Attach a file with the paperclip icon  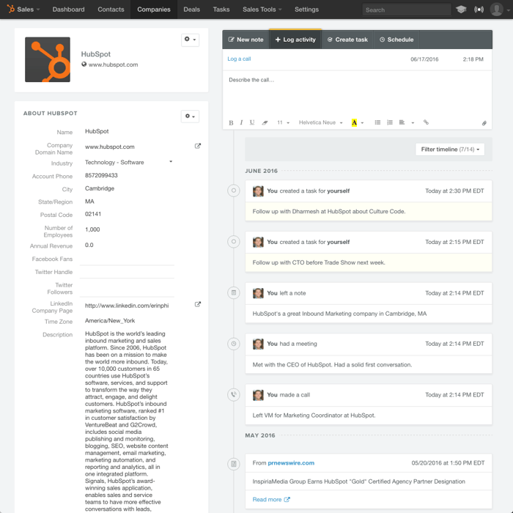[x=484, y=123]
